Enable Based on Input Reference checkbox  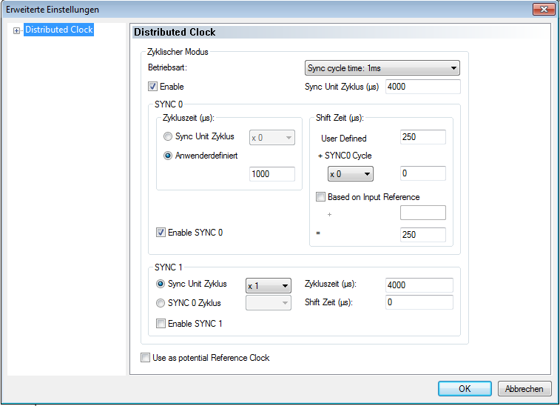click(320, 197)
